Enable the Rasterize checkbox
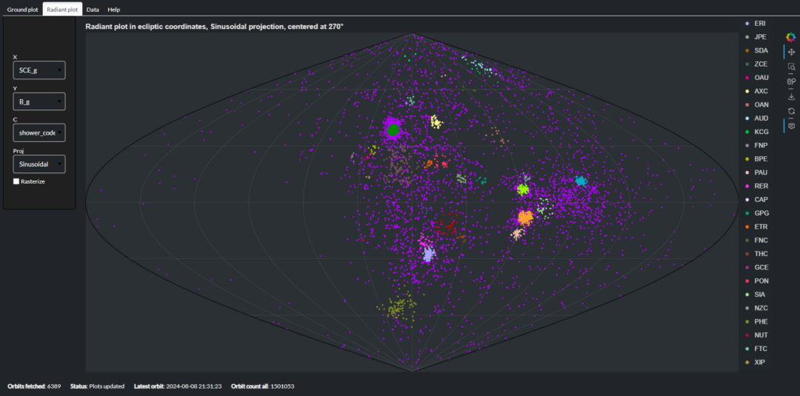Image resolution: width=800 pixels, height=396 pixels. pyautogui.click(x=16, y=181)
